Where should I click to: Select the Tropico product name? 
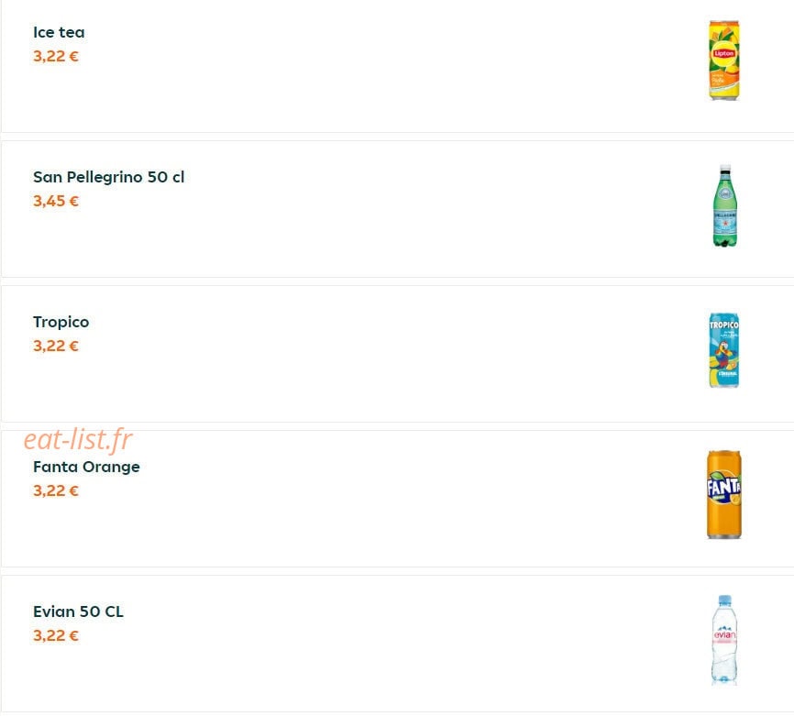coord(61,322)
